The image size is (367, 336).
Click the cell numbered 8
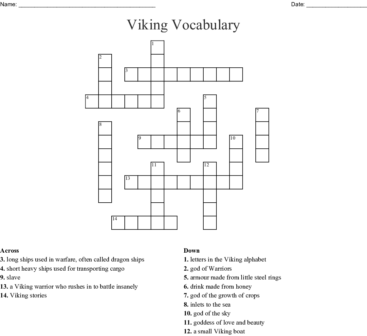coord(105,128)
